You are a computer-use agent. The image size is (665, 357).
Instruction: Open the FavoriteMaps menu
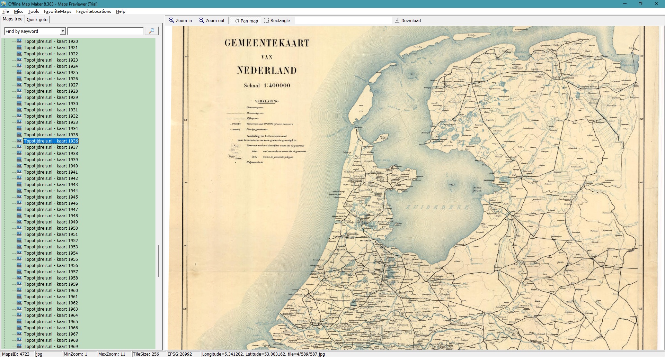click(57, 11)
